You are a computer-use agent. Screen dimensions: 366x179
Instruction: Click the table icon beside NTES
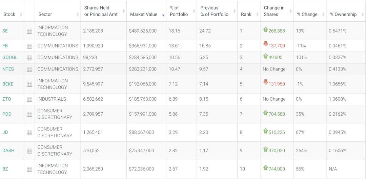[29, 69]
